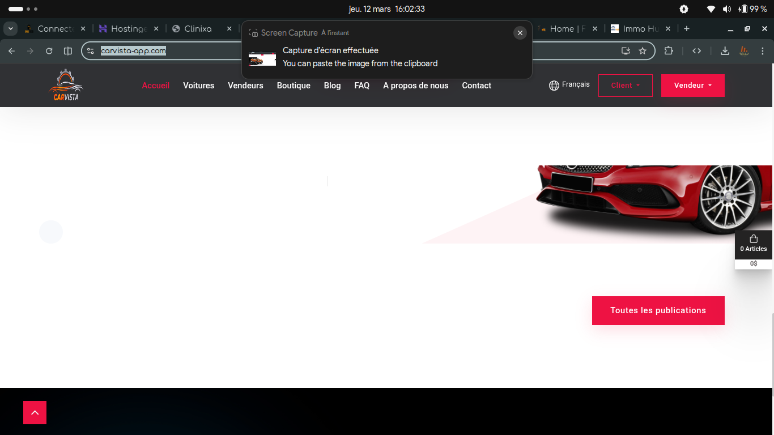
Task: Open the browser extensions puzzle icon
Action: [x=669, y=51]
